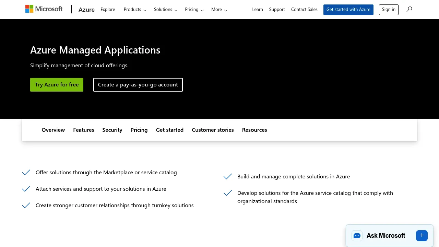The height and width of the screenshot is (247, 439).
Task: Jump to the Features section tab
Action: (x=84, y=130)
